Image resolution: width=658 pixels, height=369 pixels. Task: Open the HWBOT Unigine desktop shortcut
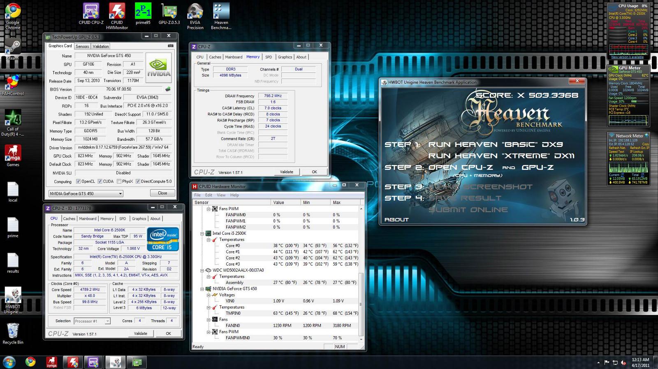pos(13,301)
